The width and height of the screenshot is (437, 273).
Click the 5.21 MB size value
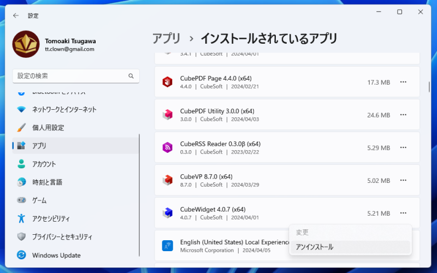point(379,213)
